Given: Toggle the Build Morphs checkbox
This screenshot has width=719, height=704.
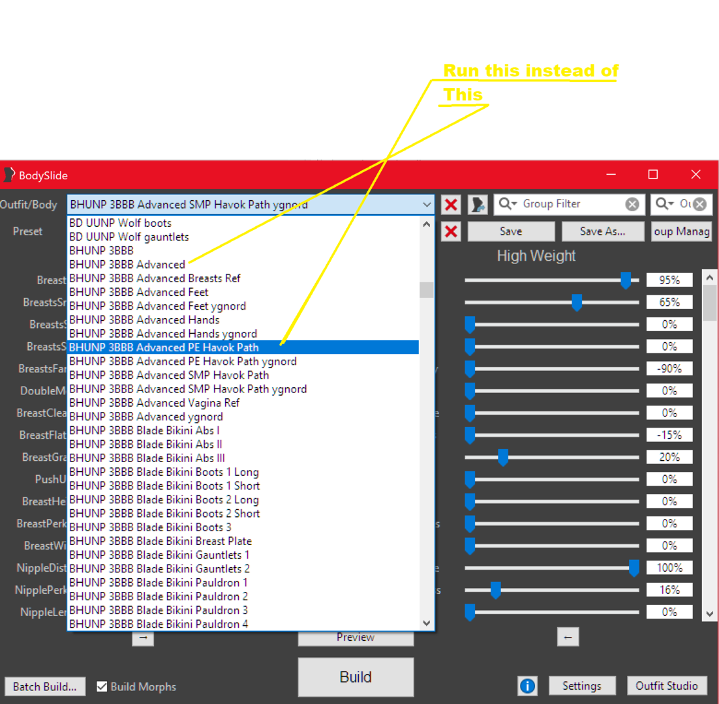Looking at the screenshot, I should click(x=102, y=686).
